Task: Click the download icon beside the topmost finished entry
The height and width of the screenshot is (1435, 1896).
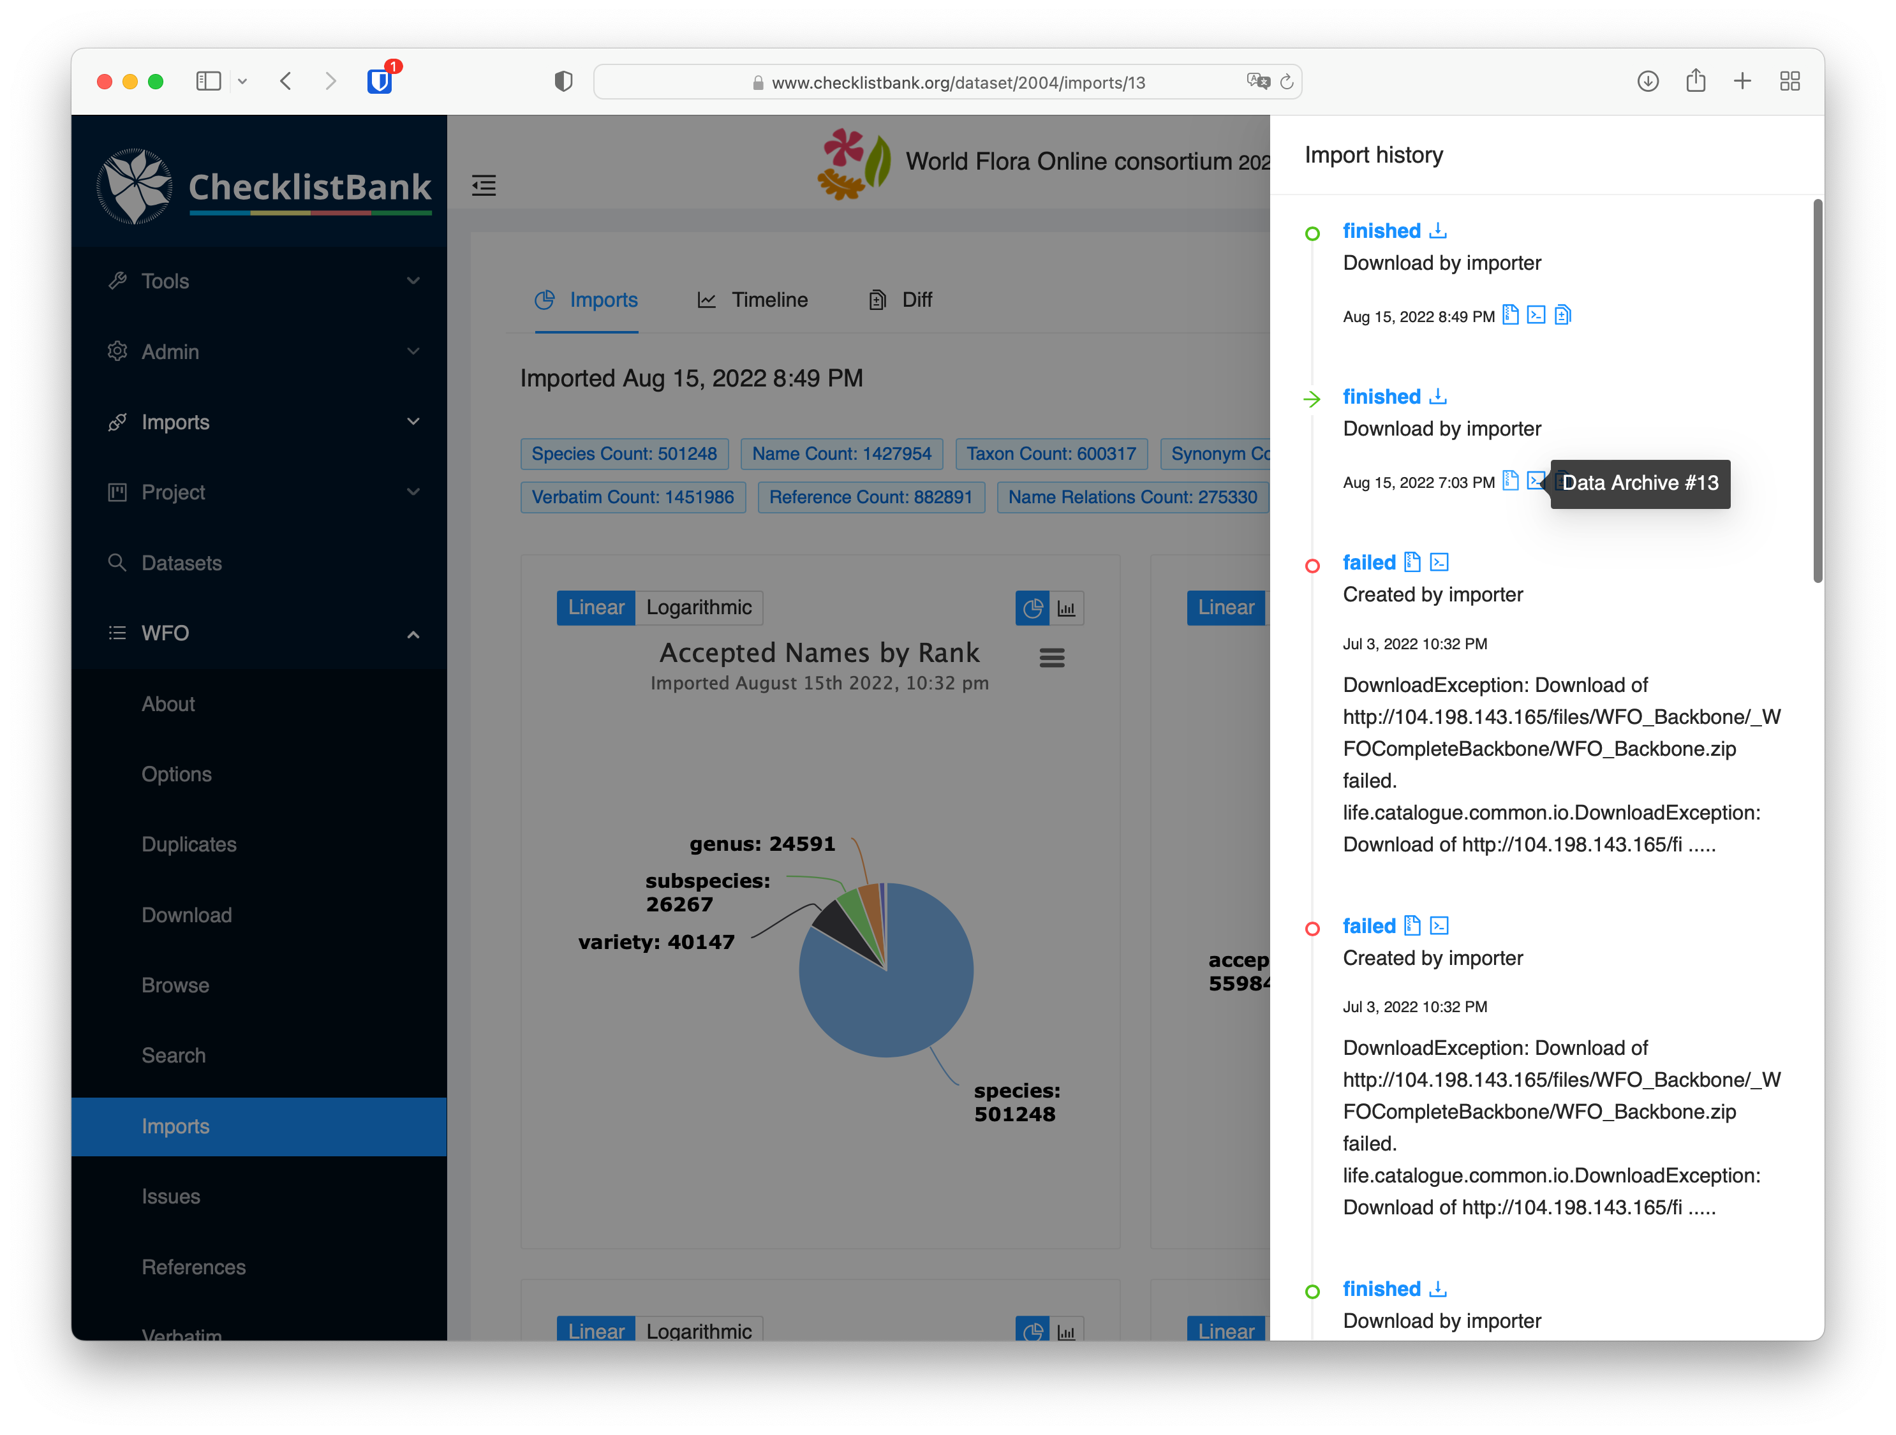Action: 1439,230
